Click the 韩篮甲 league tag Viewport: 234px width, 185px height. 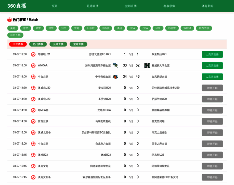[x=172, y=28]
